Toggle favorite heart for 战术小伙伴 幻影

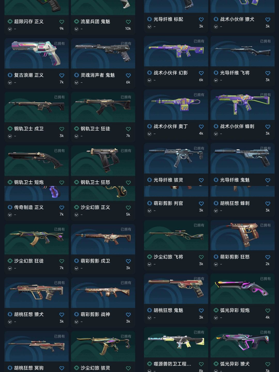[201, 73]
